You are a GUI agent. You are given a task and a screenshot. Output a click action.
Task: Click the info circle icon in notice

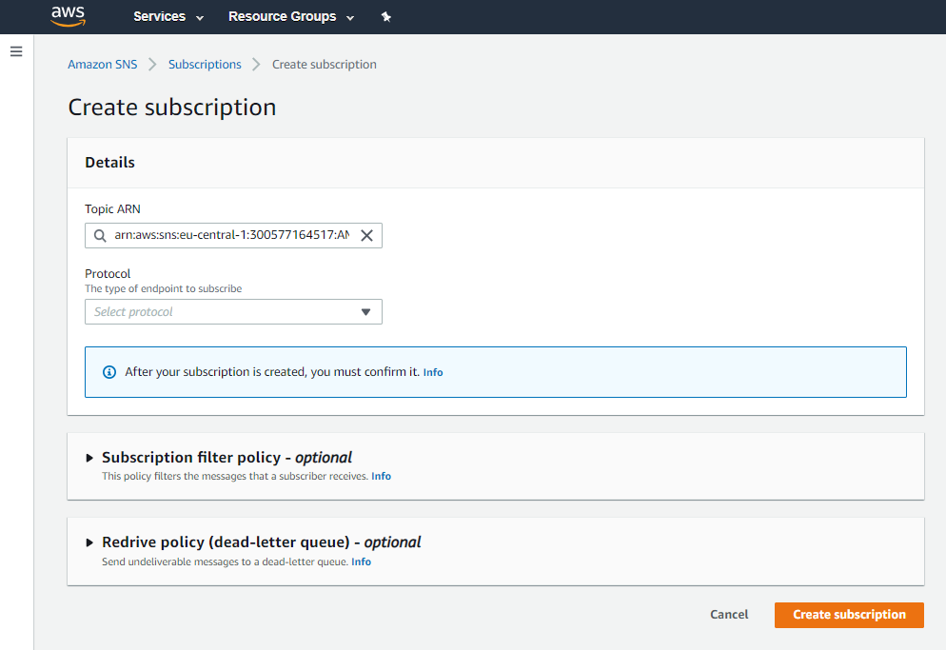(108, 372)
